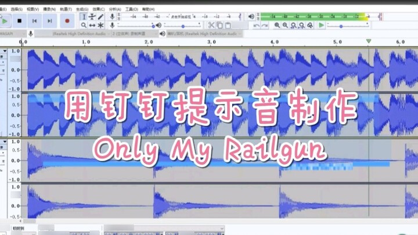418x235 pixels.
Task: Open the 效果(C) menu
Action: 99,9
